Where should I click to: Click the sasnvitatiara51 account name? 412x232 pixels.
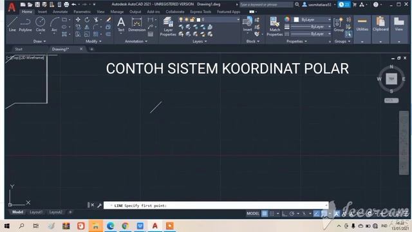[319, 5]
